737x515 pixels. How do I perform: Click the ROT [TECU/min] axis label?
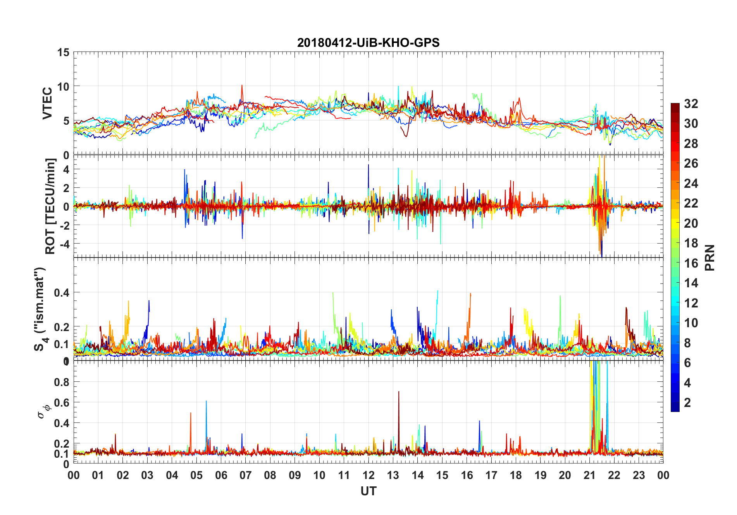coord(50,206)
